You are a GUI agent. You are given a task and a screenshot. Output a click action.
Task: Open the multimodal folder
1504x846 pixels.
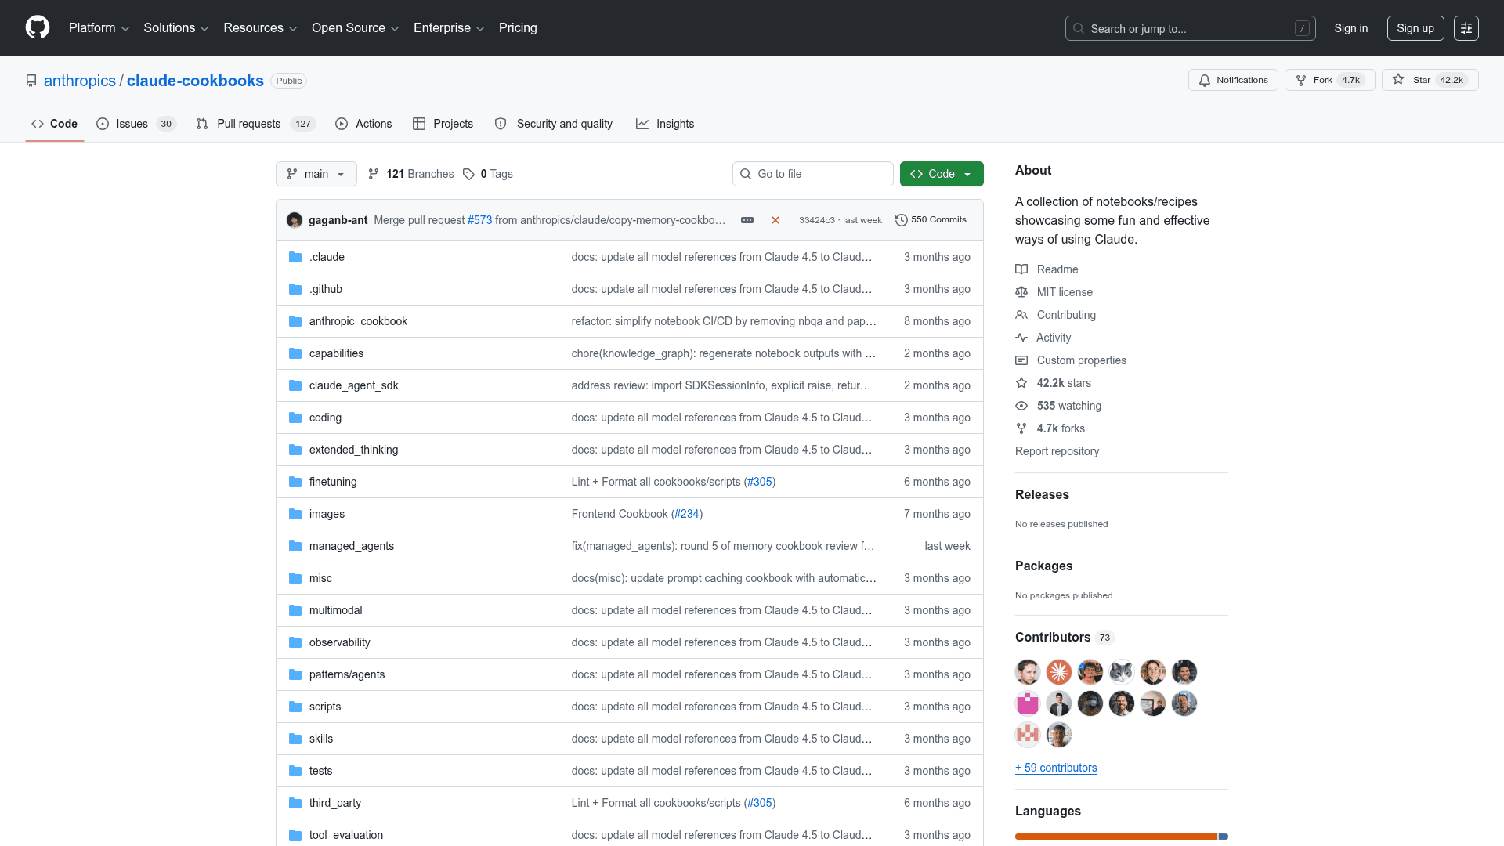pyautogui.click(x=335, y=610)
